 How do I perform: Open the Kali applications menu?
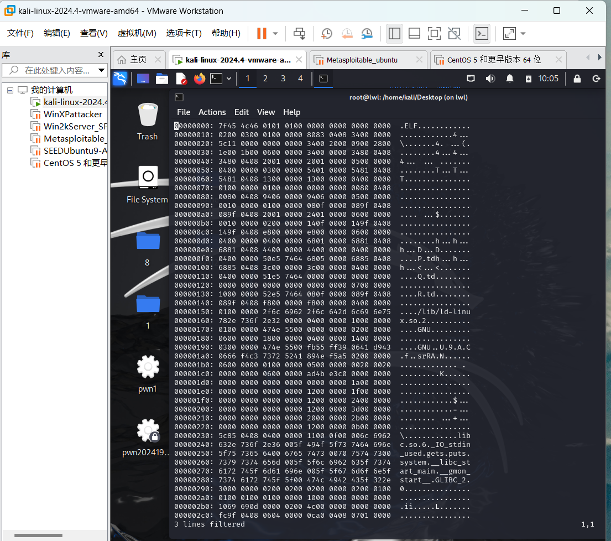click(x=120, y=79)
